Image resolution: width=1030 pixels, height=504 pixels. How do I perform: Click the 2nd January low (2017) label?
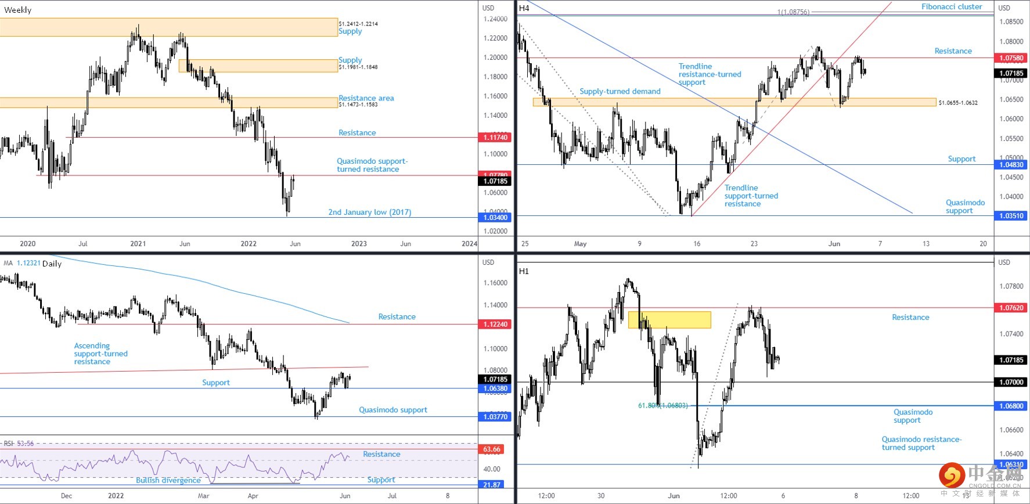coord(370,212)
